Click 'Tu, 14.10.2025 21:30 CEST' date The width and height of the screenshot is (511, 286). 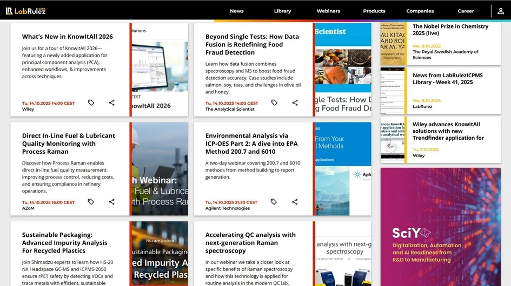231,202
